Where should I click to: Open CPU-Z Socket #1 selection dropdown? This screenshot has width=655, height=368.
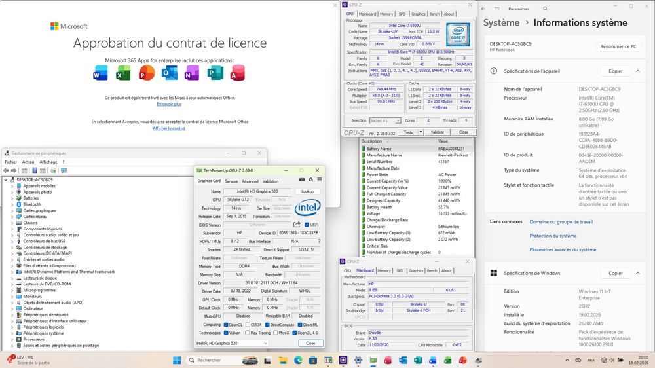coord(385,120)
